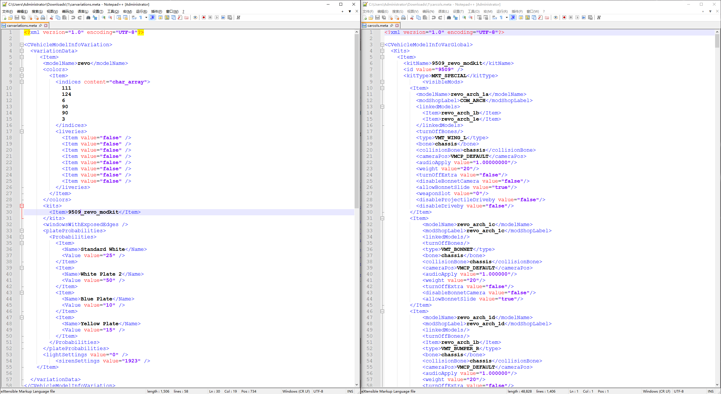Open Folder as Workspace in carcols window

(547, 17)
